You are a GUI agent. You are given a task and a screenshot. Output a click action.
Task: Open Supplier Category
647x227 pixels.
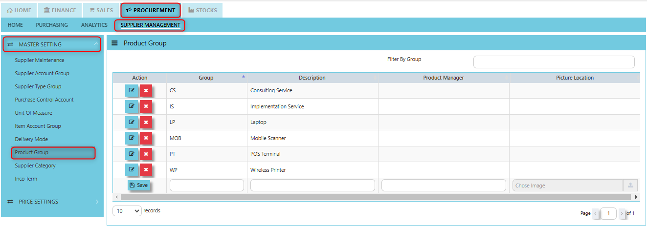click(35, 166)
